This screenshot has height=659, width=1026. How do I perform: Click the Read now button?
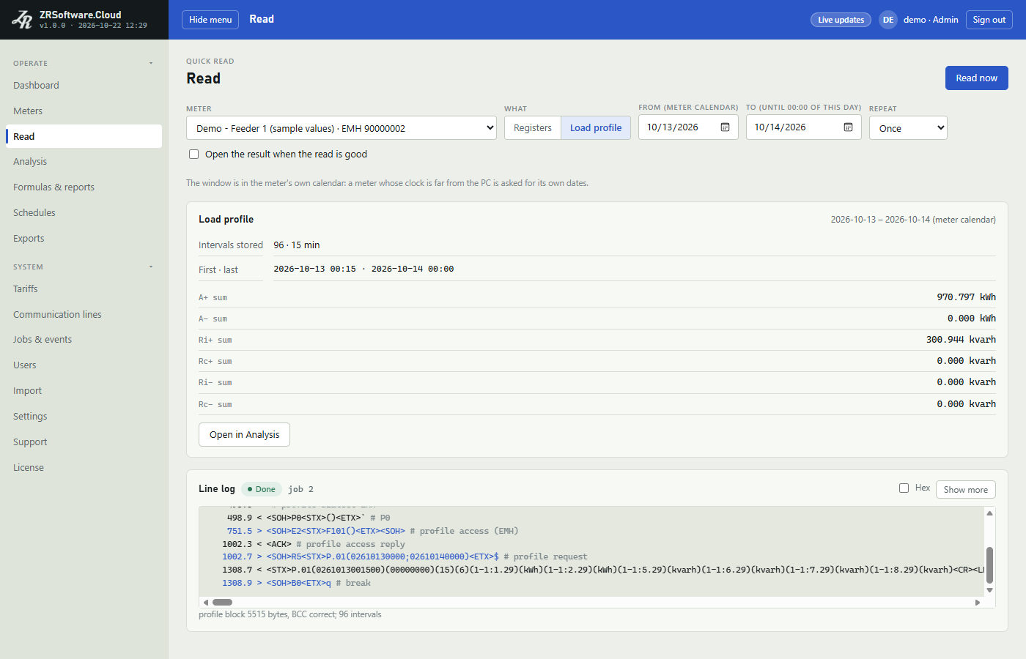pos(976,78)
